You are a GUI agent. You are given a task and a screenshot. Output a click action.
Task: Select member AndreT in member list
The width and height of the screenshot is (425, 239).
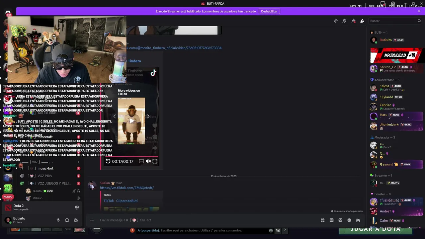396,211
